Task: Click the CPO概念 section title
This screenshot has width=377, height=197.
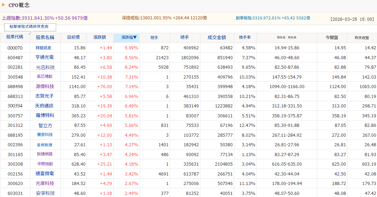Action: click(19, 5)
